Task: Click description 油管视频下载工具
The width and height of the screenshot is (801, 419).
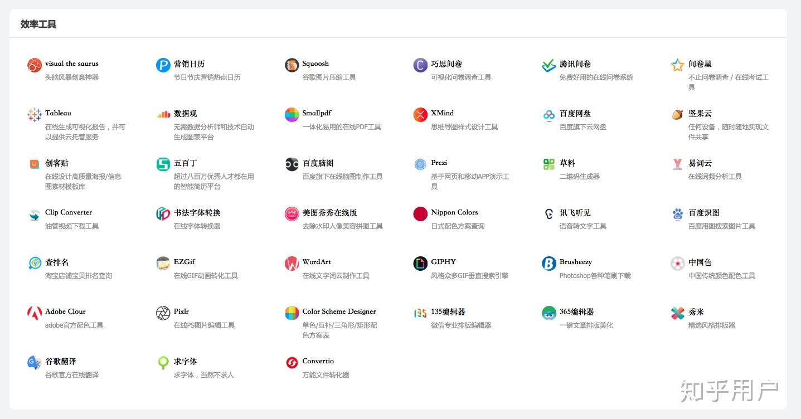Action: [72, 226]
